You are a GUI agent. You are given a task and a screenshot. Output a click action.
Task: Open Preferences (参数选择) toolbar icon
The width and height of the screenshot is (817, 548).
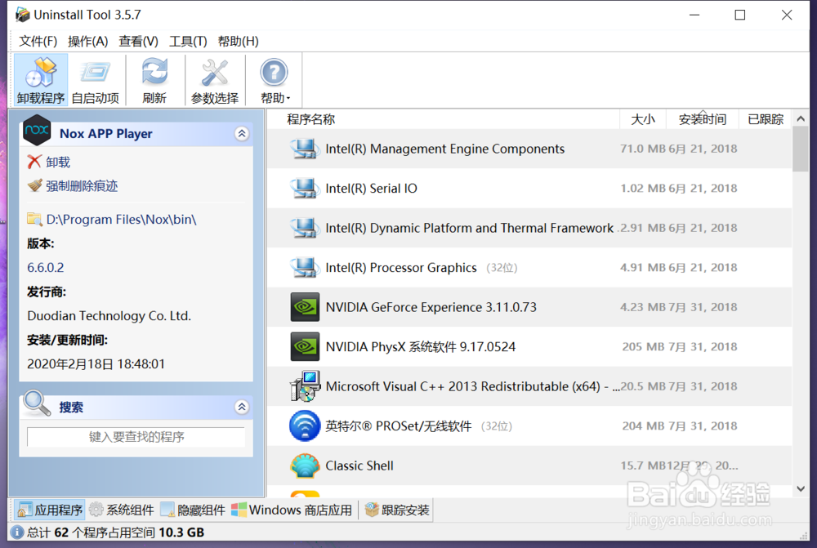coord(215,80)
